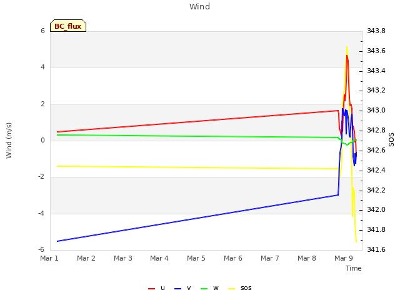Toggle the v series in legend

182,288
